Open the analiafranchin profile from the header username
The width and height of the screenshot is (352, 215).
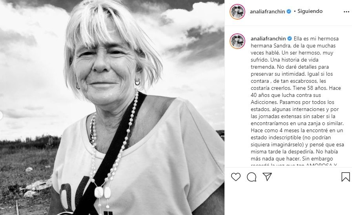[x=267, y=12]
